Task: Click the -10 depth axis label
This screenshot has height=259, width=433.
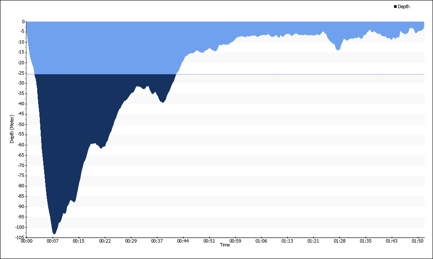Action: click(x=22, y=42)
